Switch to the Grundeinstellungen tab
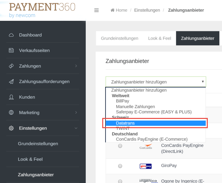This screenshot has height=183, width=222. (x=119, y=38)
